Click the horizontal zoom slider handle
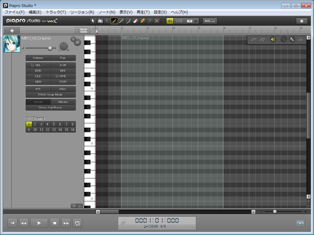 click(275, 211)
